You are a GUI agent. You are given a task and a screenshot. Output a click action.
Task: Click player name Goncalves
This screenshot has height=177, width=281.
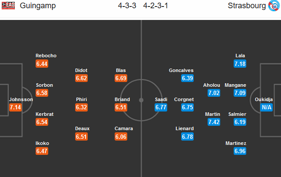181,70
